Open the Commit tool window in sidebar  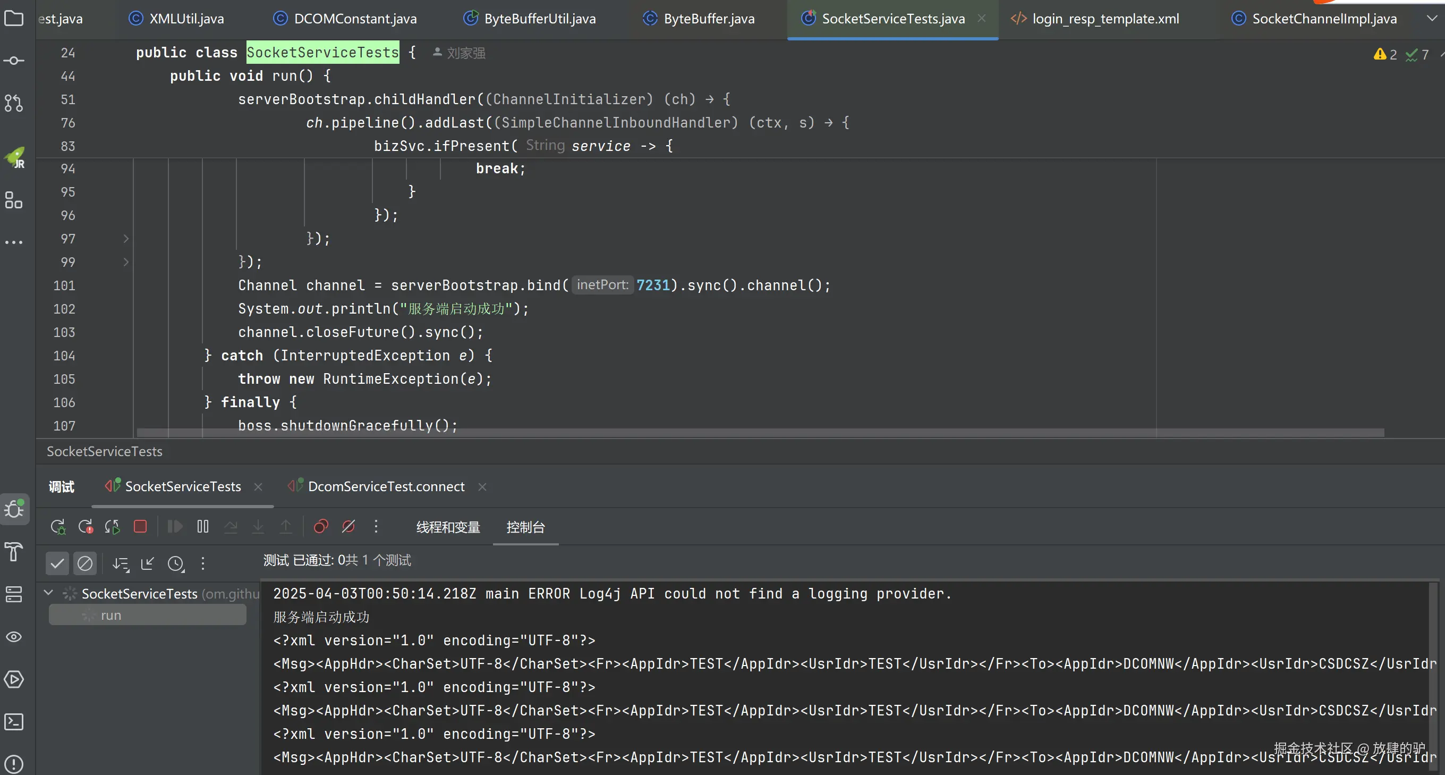coord(13,61)
